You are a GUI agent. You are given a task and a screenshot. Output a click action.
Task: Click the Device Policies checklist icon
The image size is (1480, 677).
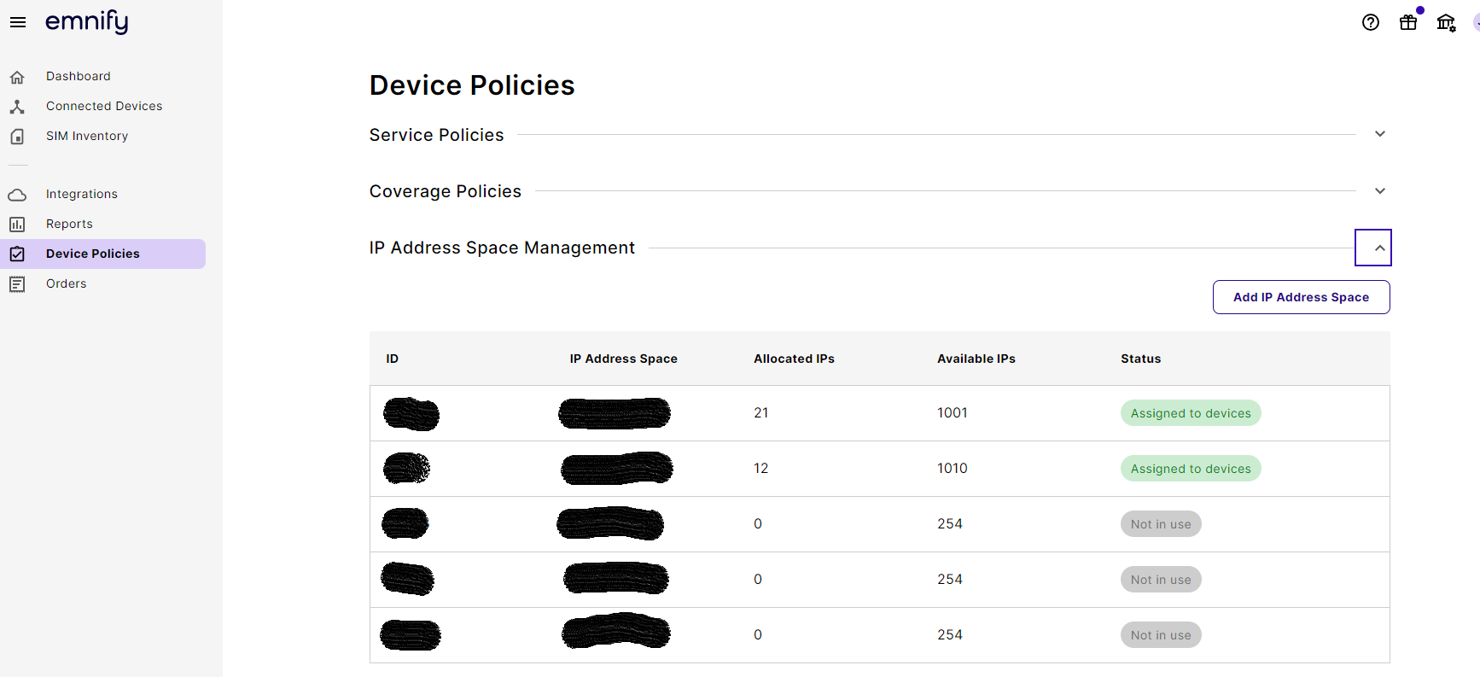coord(17,254)
